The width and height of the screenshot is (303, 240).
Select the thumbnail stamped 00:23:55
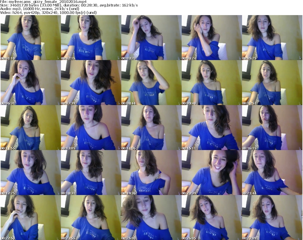91,218
